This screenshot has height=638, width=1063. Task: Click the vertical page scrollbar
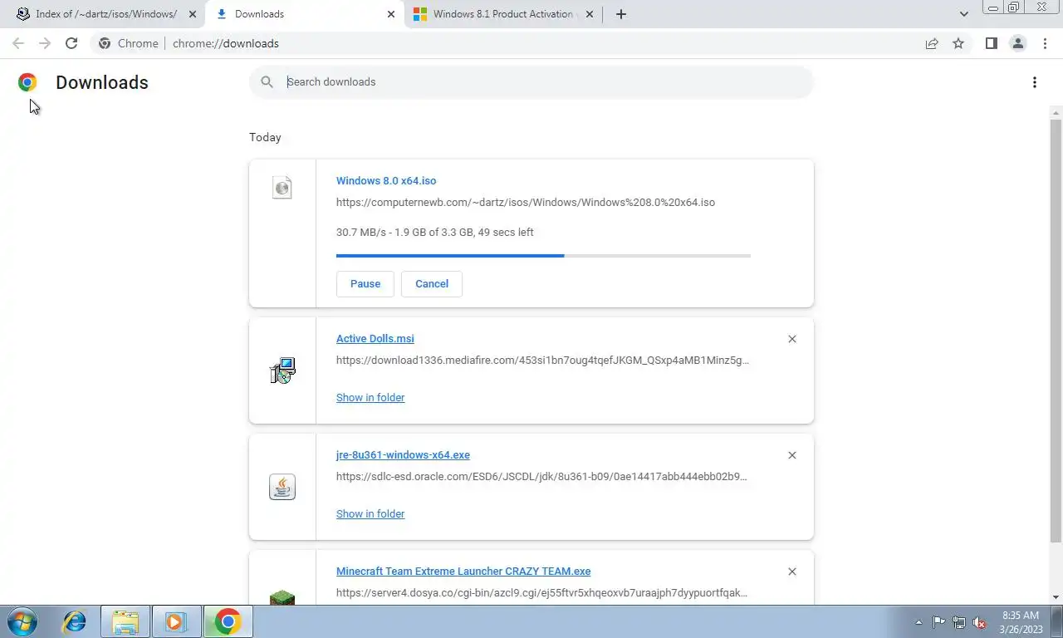[x=1056, y=331]
